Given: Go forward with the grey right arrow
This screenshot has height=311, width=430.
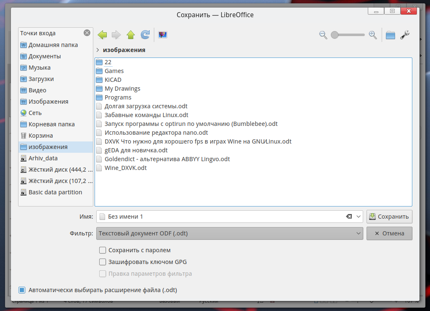Looking at the screenshot, I should pyautogui.click(x=116, y=35).
